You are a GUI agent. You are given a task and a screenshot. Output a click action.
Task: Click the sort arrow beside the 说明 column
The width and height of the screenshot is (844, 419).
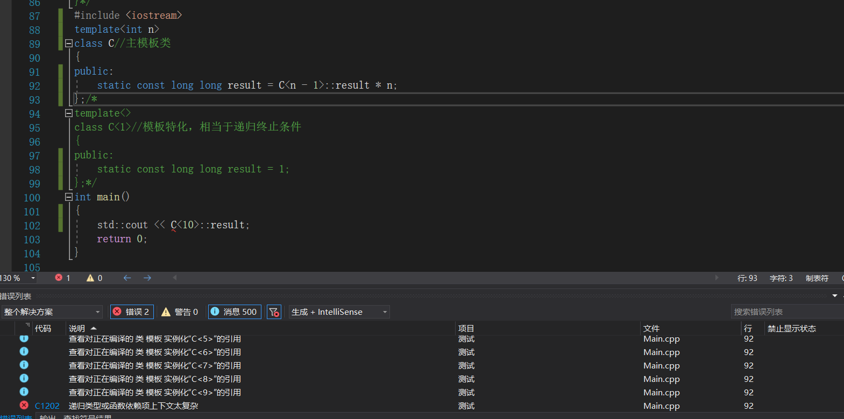click(94, 328)
